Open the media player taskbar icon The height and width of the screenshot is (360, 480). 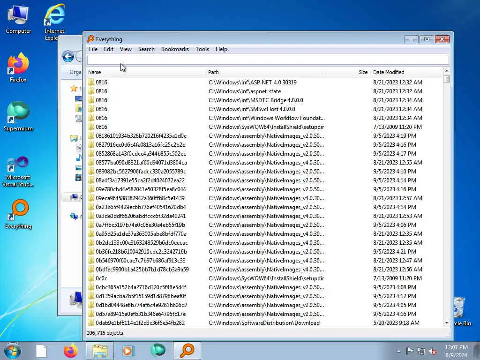[x=128, y=351]
